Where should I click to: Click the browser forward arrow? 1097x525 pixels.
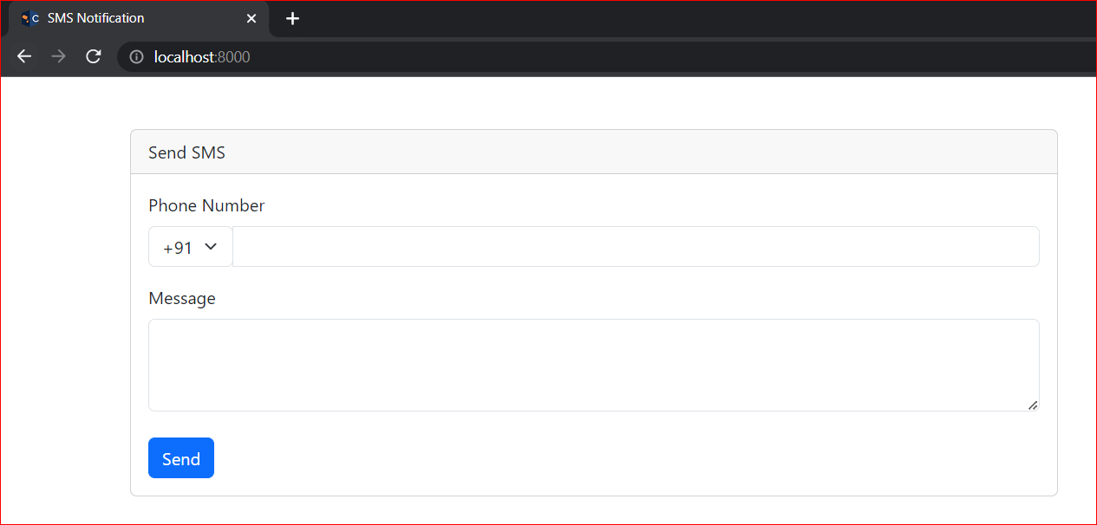click(x=58, y=57)
